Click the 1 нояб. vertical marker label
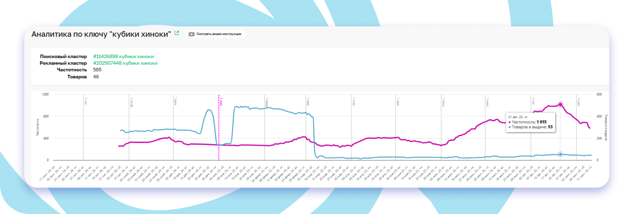 tap(131, 102)
